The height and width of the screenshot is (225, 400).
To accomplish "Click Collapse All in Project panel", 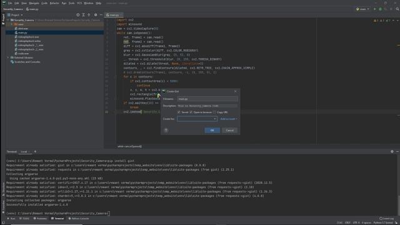I will click(89, 15).
